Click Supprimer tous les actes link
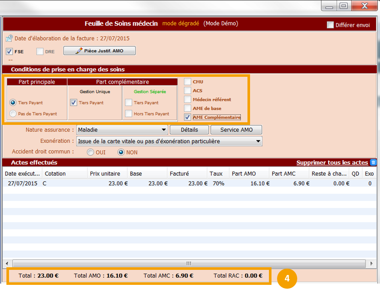380x290 pixels. click(332, 163)
